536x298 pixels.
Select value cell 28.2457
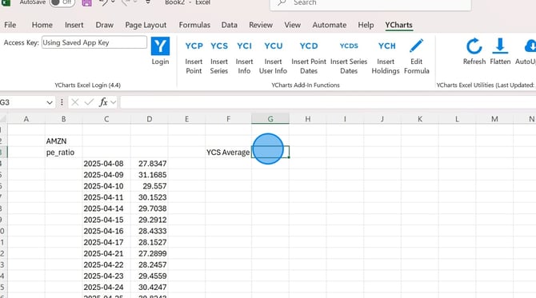tap(149, 265)
